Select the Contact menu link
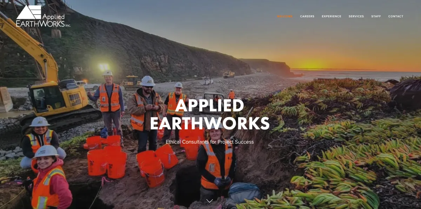This screenshot has width=421, height=209. click(x=396, y=16)
